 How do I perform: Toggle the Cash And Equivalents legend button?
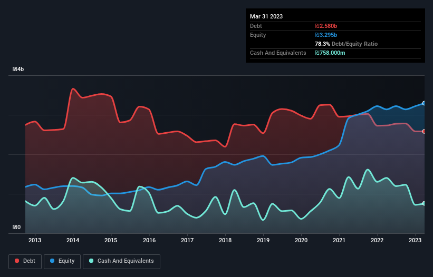pos(121,261)
